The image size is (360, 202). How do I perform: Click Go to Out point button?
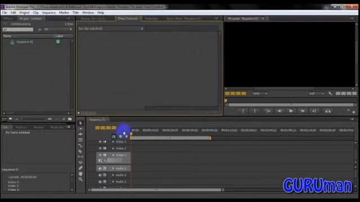pyautogui.click(x=314, y=111)
